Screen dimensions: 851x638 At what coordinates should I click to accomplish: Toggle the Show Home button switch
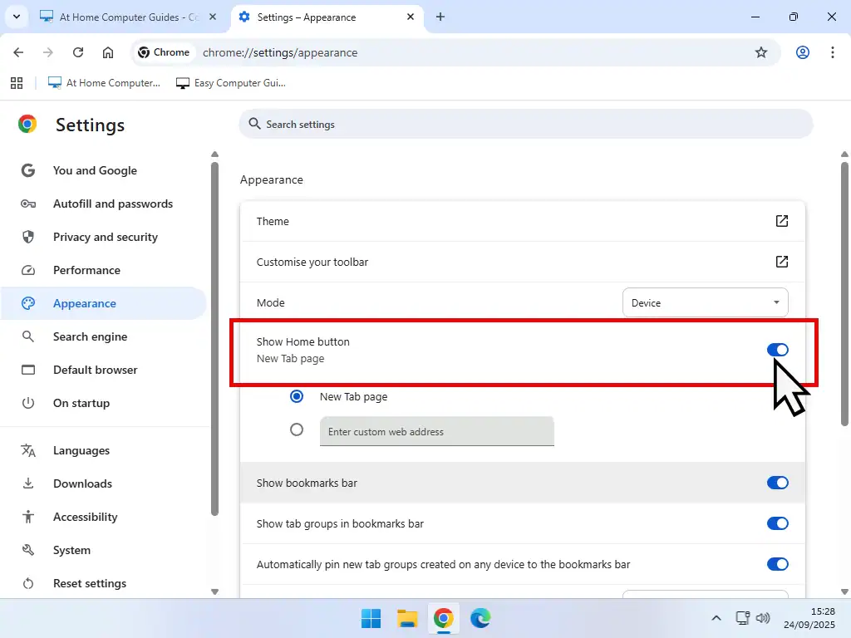777,350
